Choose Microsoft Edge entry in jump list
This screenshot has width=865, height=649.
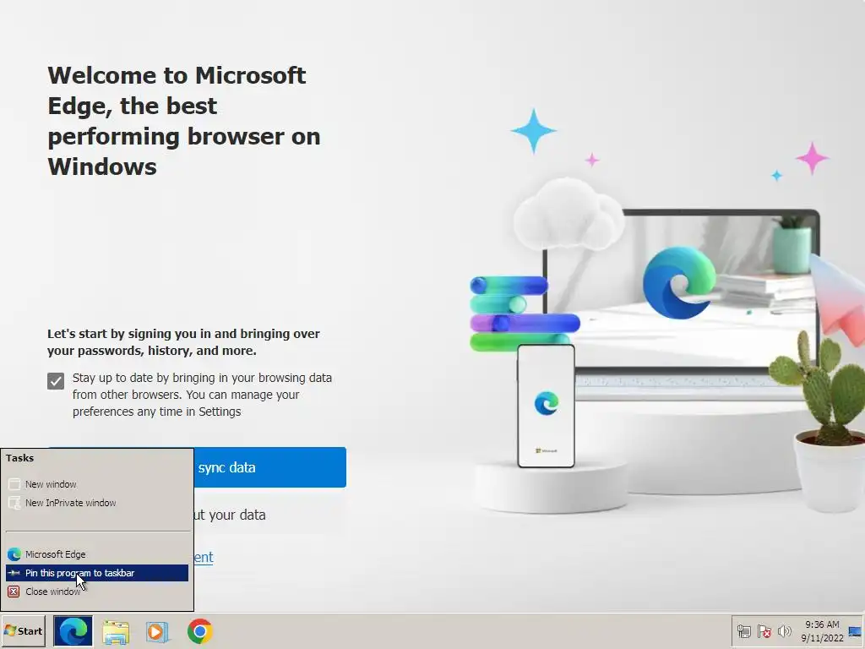tap(97, 554)
